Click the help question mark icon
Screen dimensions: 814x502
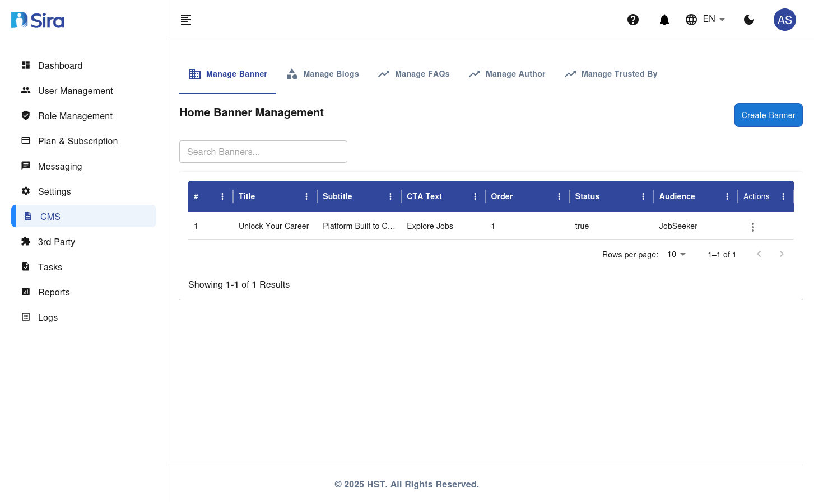pyautogui.click(x=633, y=20)
